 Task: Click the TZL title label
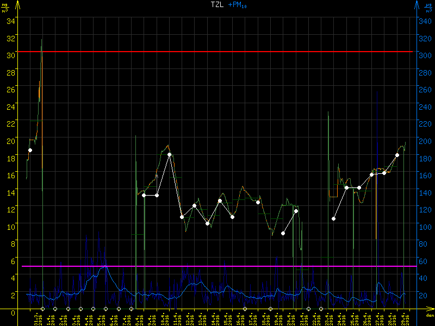pyautogui.click(x=217, y=4)
